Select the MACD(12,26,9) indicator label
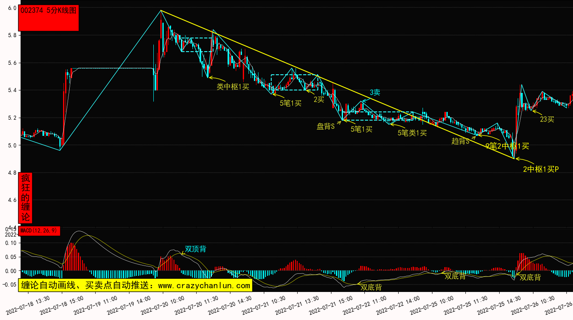Image resolution: width=573 pixels, height=320 pixels. pyautogui.click(x=40, y=231)
